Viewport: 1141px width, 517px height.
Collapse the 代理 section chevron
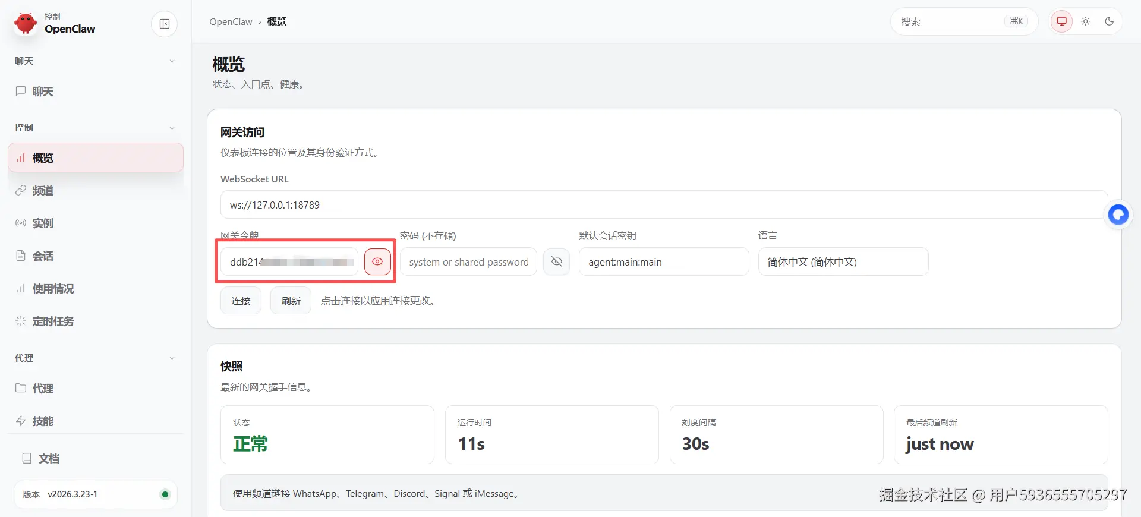point(172,358)
